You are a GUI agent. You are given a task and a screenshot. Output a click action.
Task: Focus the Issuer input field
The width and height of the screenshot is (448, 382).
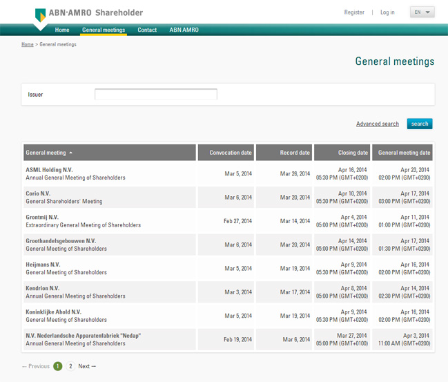point(156,95)
